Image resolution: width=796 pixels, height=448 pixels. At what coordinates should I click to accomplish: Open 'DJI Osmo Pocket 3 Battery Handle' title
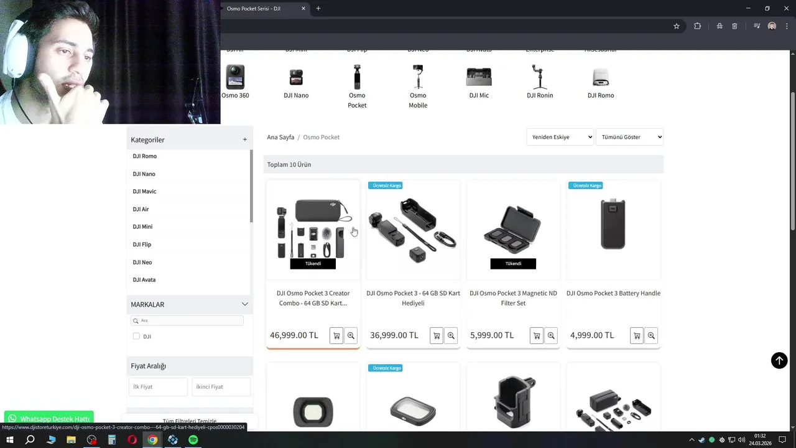[613, 293]
